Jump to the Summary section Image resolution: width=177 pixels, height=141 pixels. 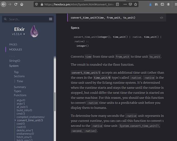tap(20, 87)
